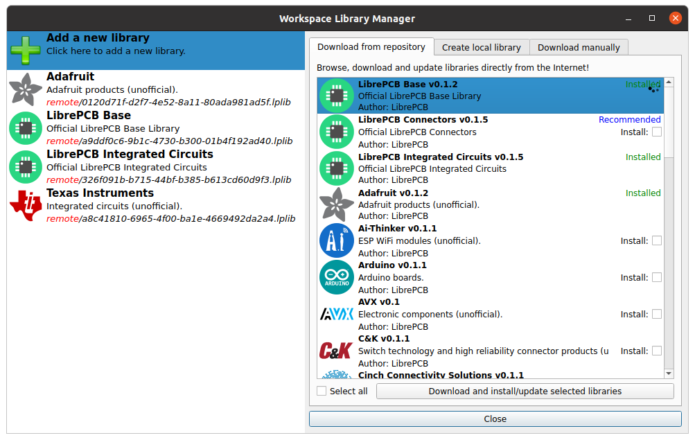Click Cinch Connectivity Solutions v0.1.1 title

[x=441, y=375]
